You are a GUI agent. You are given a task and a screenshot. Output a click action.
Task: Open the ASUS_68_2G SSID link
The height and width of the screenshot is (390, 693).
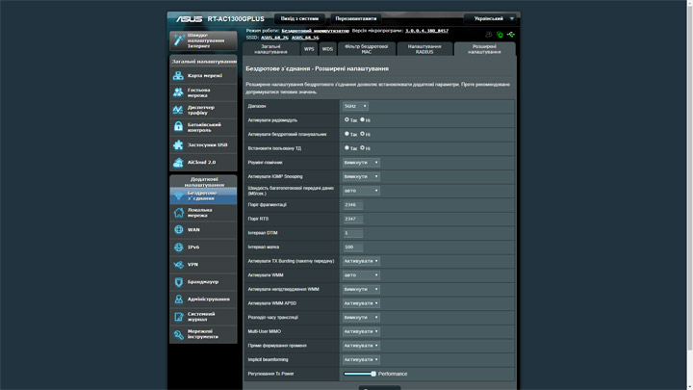274,38
